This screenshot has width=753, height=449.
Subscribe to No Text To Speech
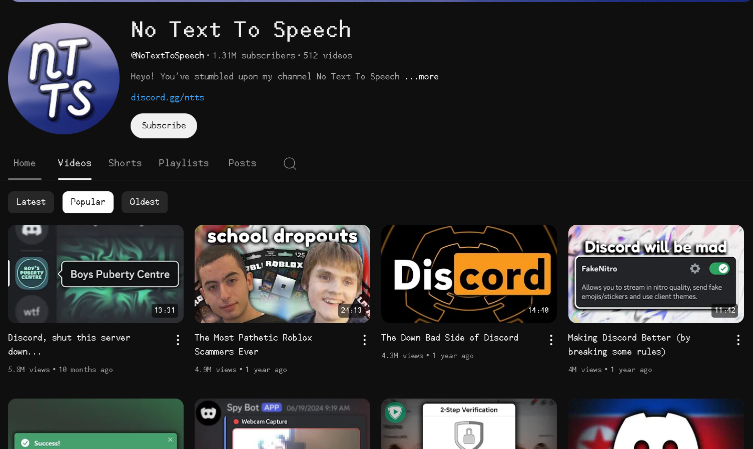click(x=164, y=126)
